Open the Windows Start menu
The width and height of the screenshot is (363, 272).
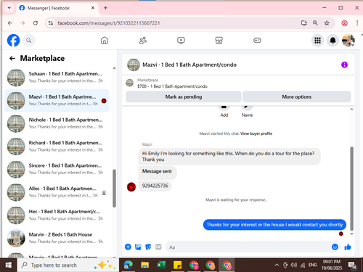click(9, 265)
